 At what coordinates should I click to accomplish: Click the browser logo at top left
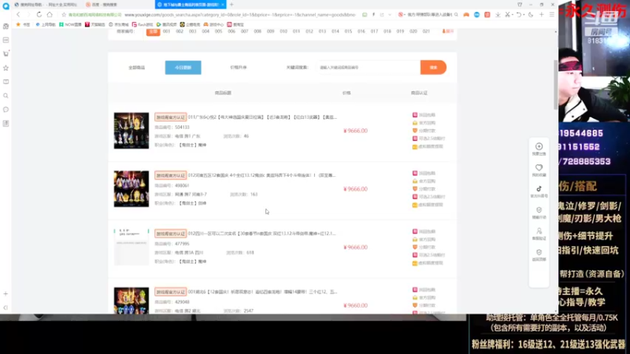(x=6, y=6)
